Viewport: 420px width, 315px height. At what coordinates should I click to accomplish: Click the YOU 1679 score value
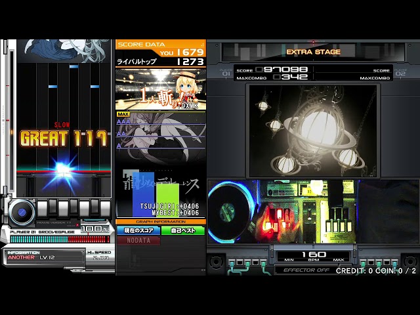tap(182, 52)
